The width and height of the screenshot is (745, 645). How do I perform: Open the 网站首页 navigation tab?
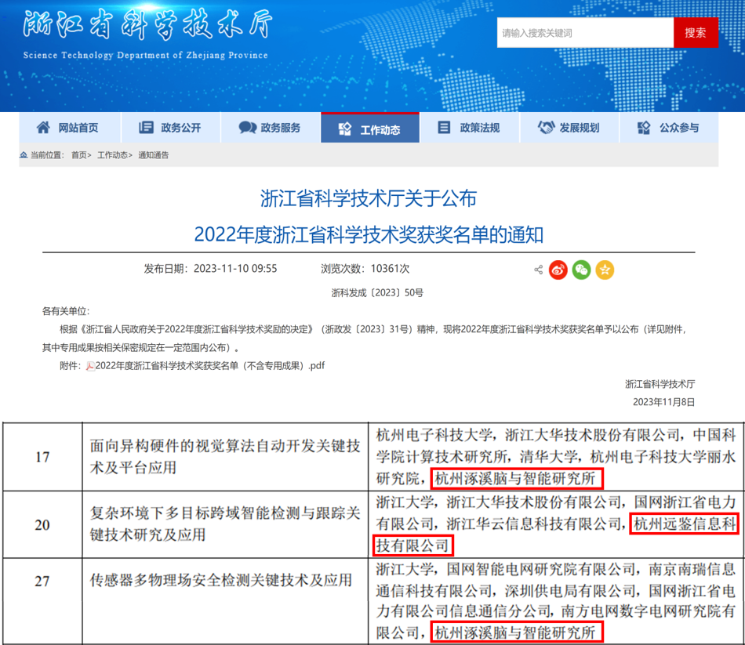point(70,128)
